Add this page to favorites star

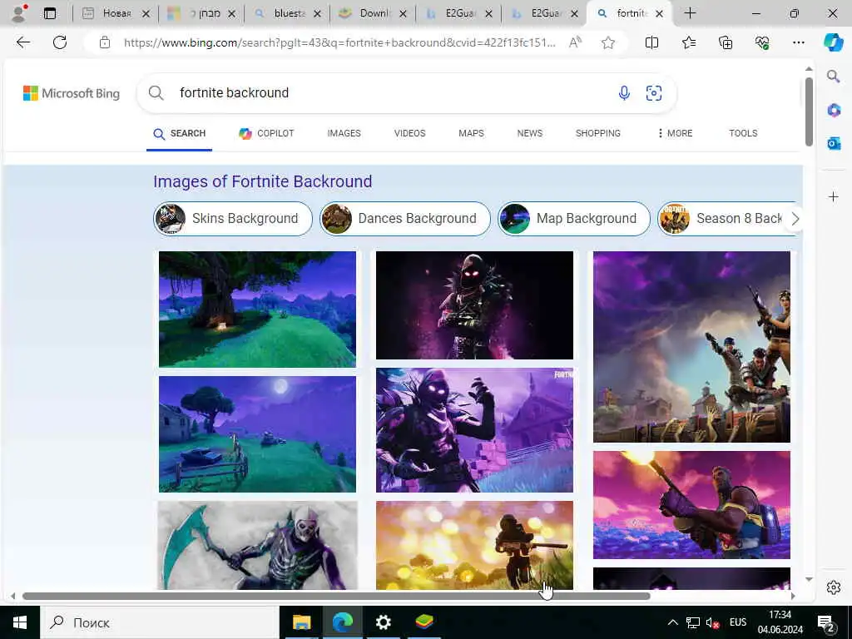pos(608,42)
